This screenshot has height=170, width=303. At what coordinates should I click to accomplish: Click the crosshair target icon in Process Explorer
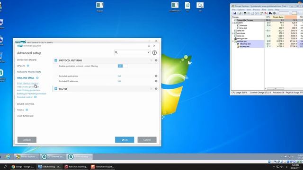(274, 13)
